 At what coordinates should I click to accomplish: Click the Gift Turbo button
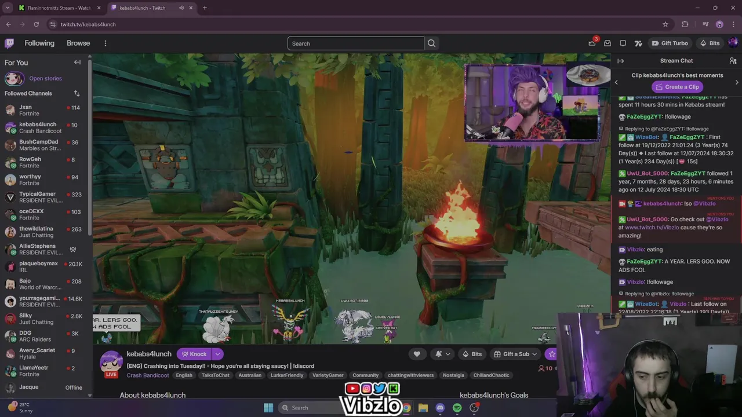[670, 43]
